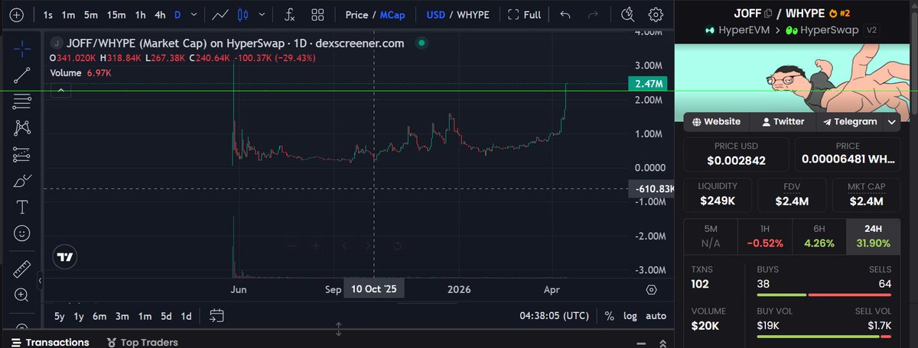Toggle logarithmic scale

tap(630, 315)
